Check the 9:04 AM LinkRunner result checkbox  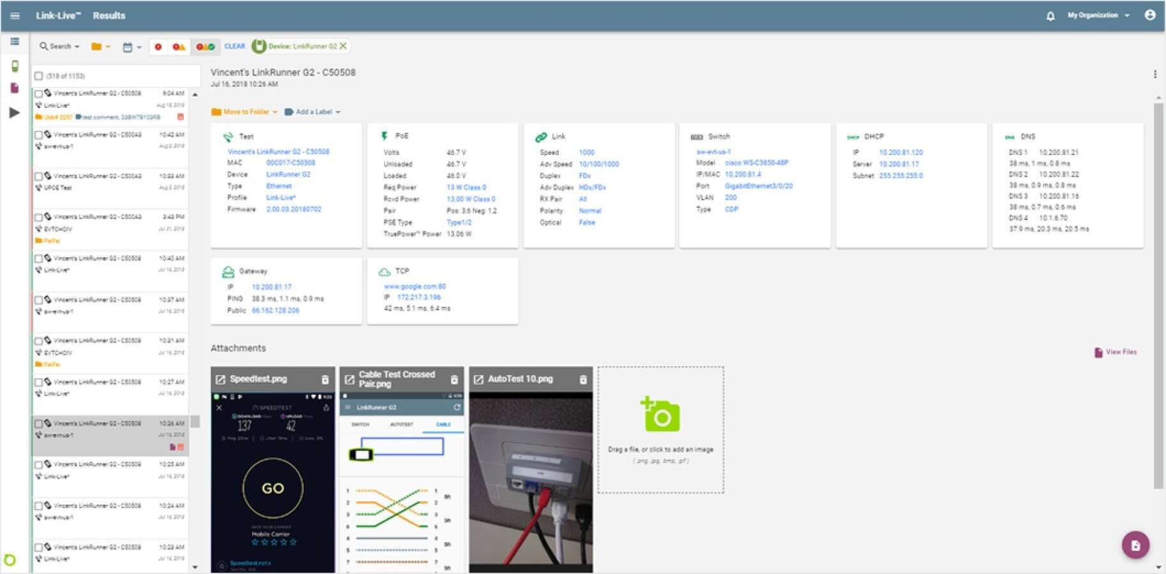[x=39, y=94]
